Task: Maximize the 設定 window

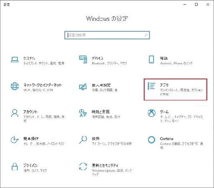Action: point(196,5)
